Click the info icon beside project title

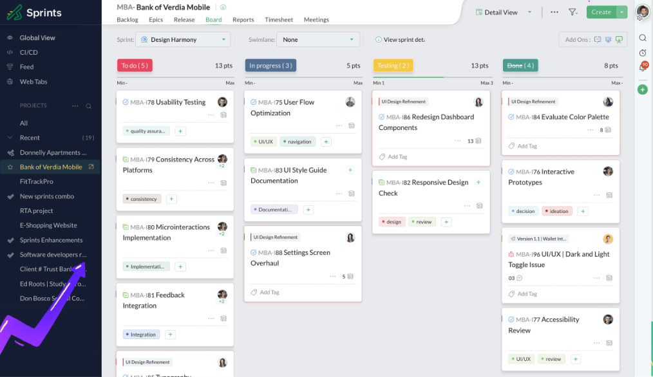click(223, 7)
